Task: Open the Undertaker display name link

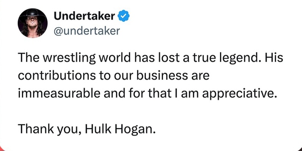Action: coord(84,16)
